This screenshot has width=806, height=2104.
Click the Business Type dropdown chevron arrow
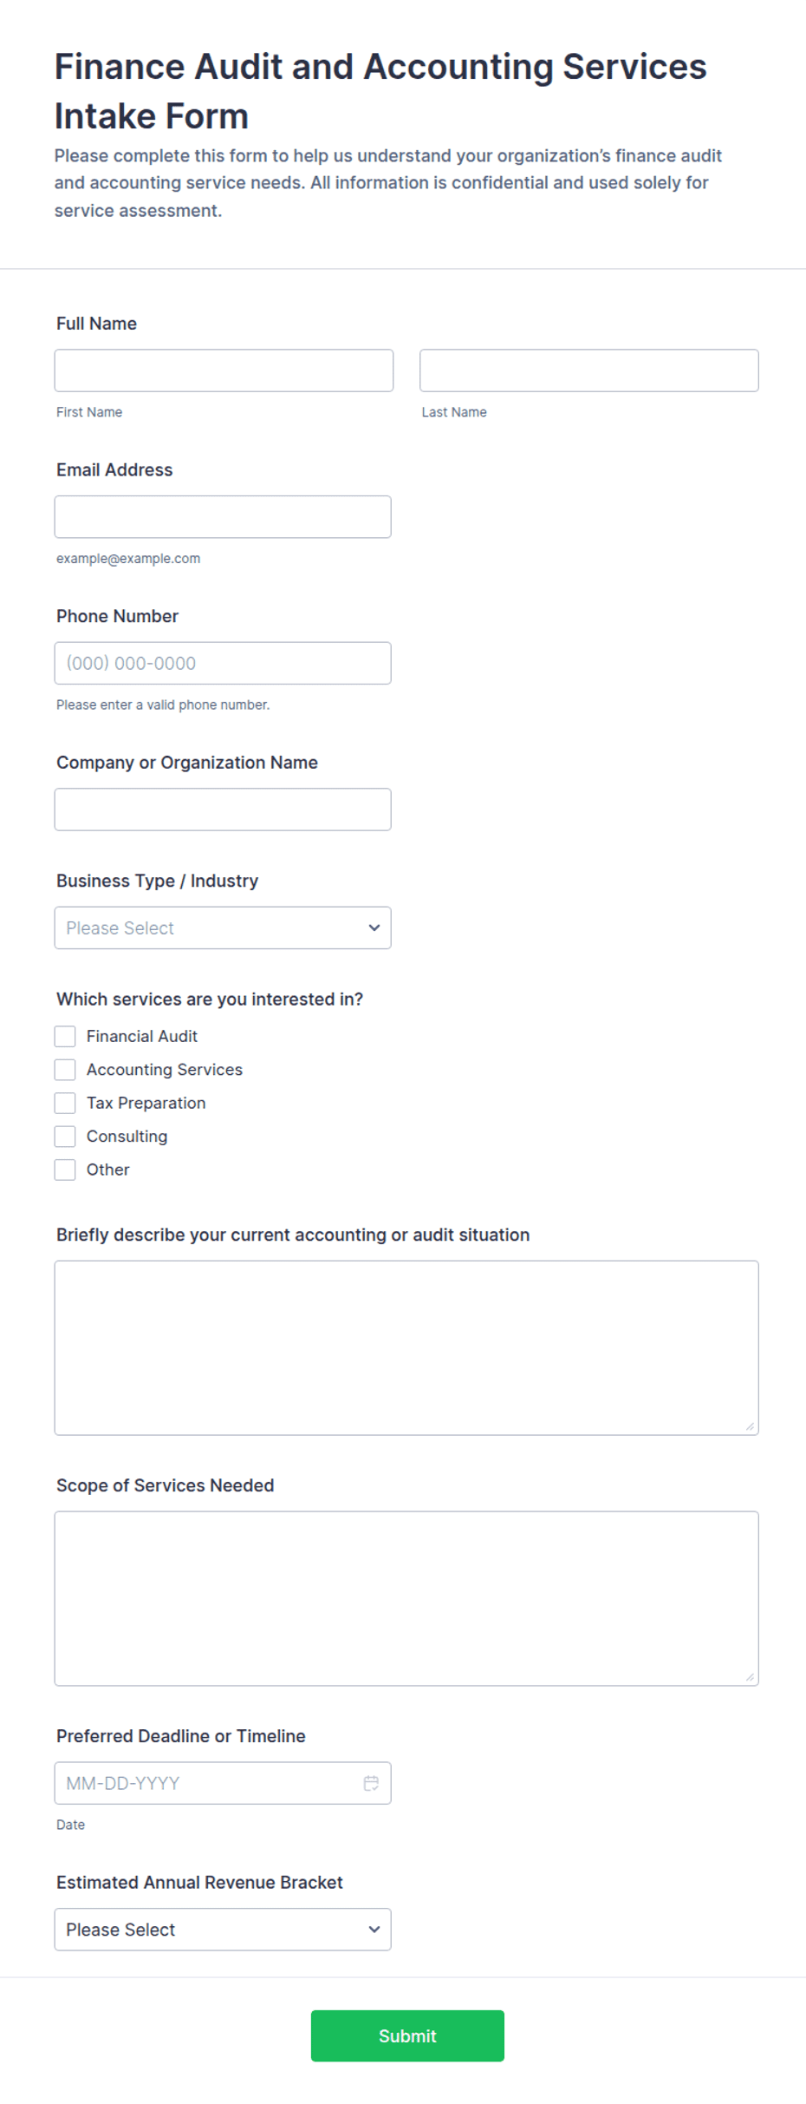point(374,927)
